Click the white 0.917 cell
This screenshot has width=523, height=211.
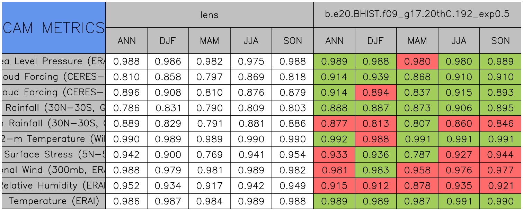[209, 186]
